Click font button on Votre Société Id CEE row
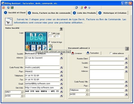The width and height of the screenshot is (134, 104). click(61, 96)
